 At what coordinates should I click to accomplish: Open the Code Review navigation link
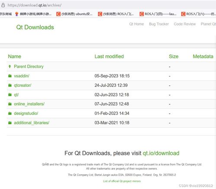click(x=185, y=24)
